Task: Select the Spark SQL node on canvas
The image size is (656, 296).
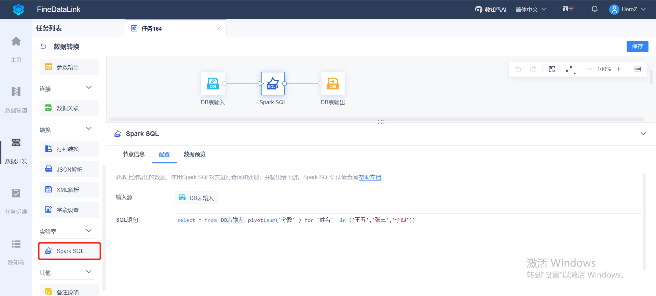Action: click(x=273, y=83)
